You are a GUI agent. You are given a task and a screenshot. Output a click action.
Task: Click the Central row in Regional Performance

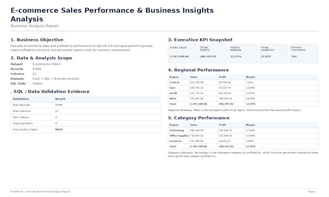click(x=243, y=82)
